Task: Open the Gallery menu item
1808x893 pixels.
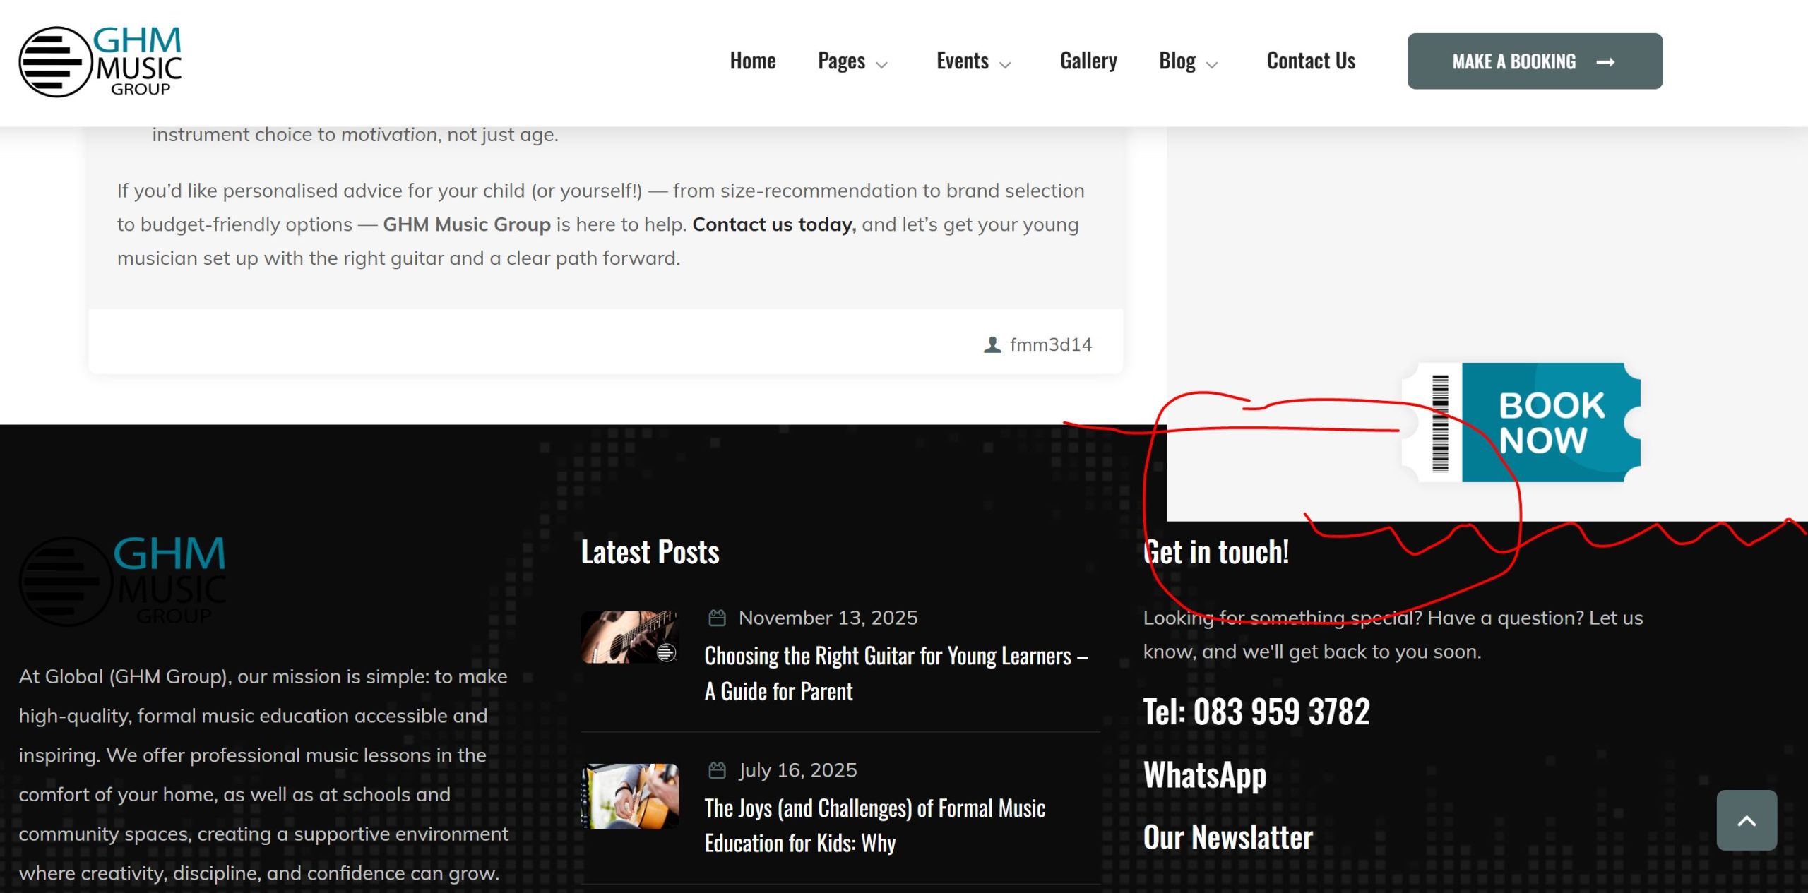Action: click(x=1088, y=61)
